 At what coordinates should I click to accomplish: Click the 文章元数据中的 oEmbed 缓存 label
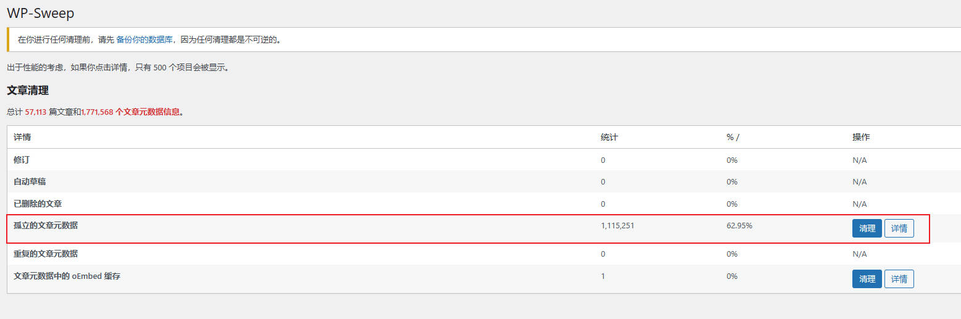click(x=67, y=276)
